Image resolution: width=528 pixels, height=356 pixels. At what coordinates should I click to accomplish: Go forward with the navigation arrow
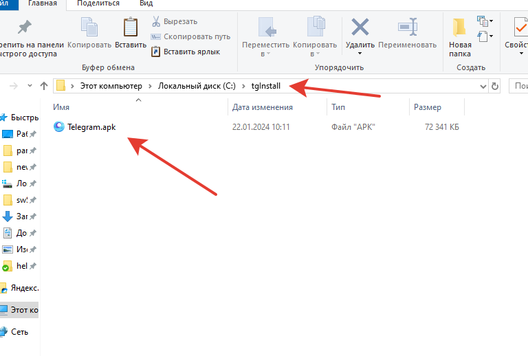click(x=14, y=86)
